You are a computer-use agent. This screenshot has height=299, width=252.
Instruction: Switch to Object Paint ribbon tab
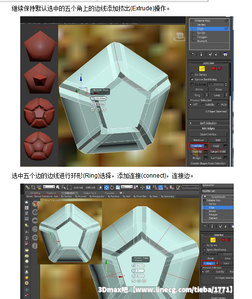tap(90, 193)
